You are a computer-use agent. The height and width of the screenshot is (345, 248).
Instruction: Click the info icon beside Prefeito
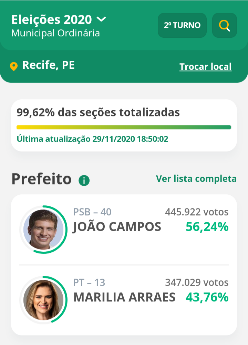[x=84, y=180]
